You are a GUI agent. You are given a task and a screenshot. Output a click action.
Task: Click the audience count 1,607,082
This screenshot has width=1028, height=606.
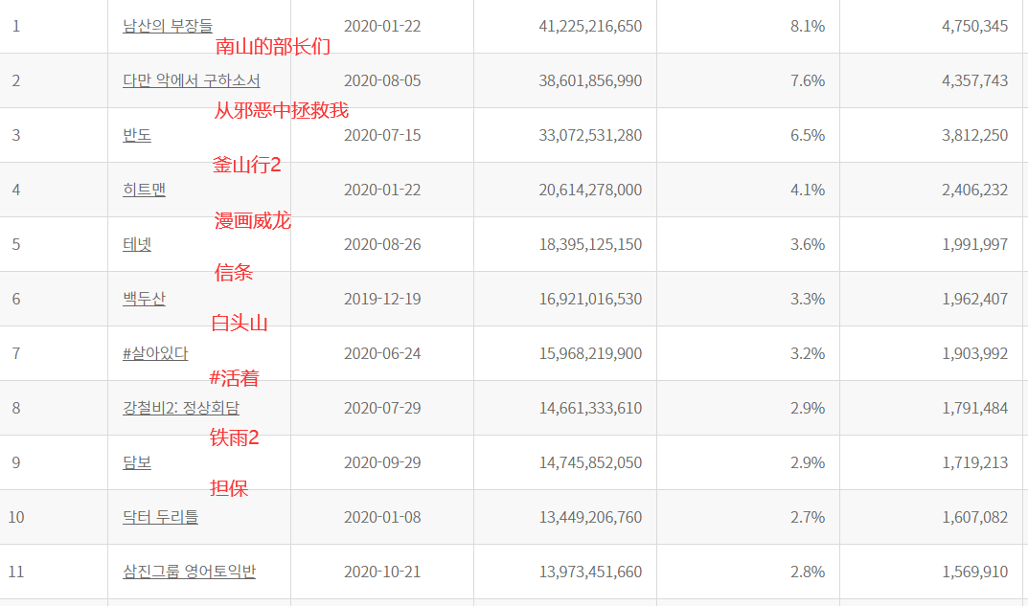975,517
